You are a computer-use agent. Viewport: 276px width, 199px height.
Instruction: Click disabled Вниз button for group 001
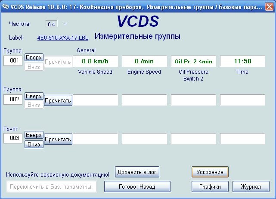[x=34, y=67]
